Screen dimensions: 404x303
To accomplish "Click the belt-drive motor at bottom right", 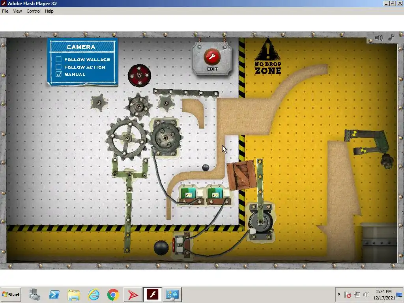I will pos(260,223).
